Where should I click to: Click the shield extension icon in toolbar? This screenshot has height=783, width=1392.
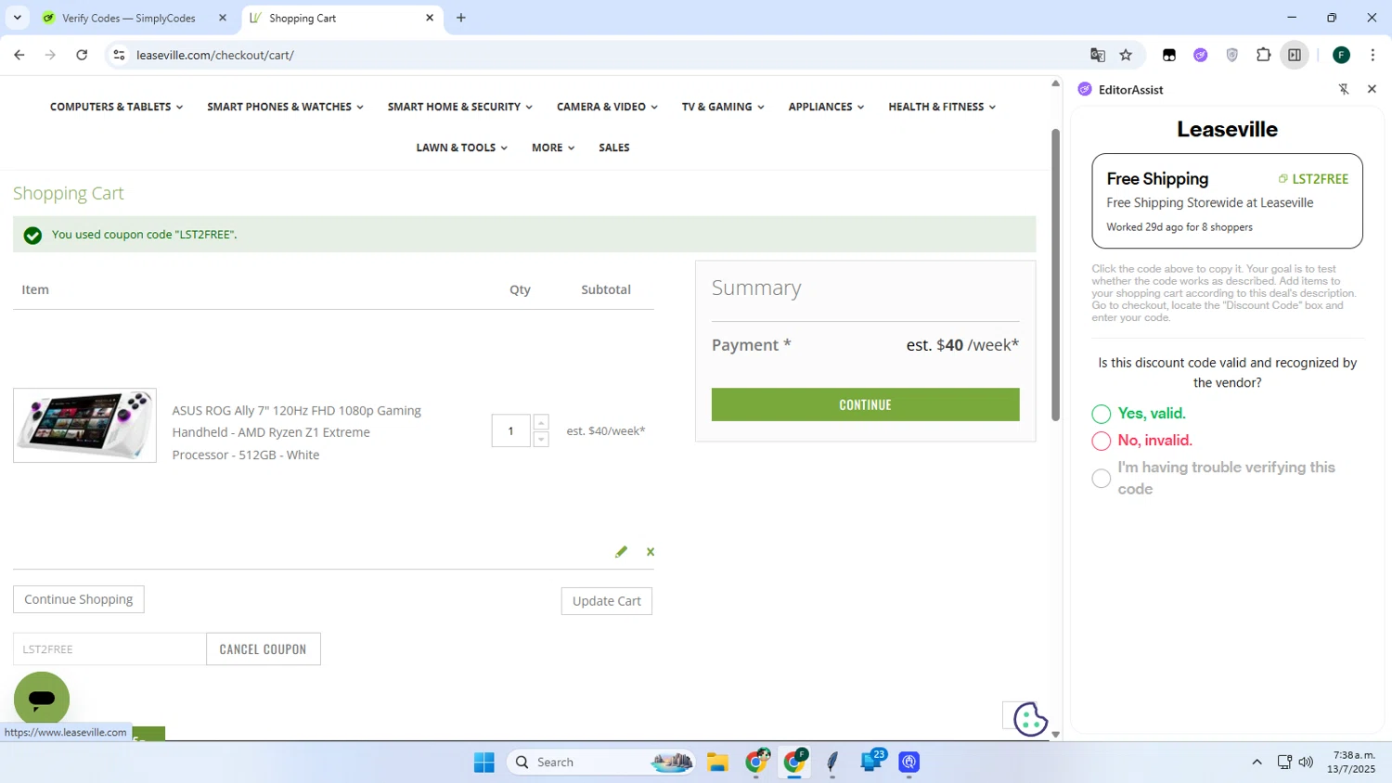coord(1231,55)
